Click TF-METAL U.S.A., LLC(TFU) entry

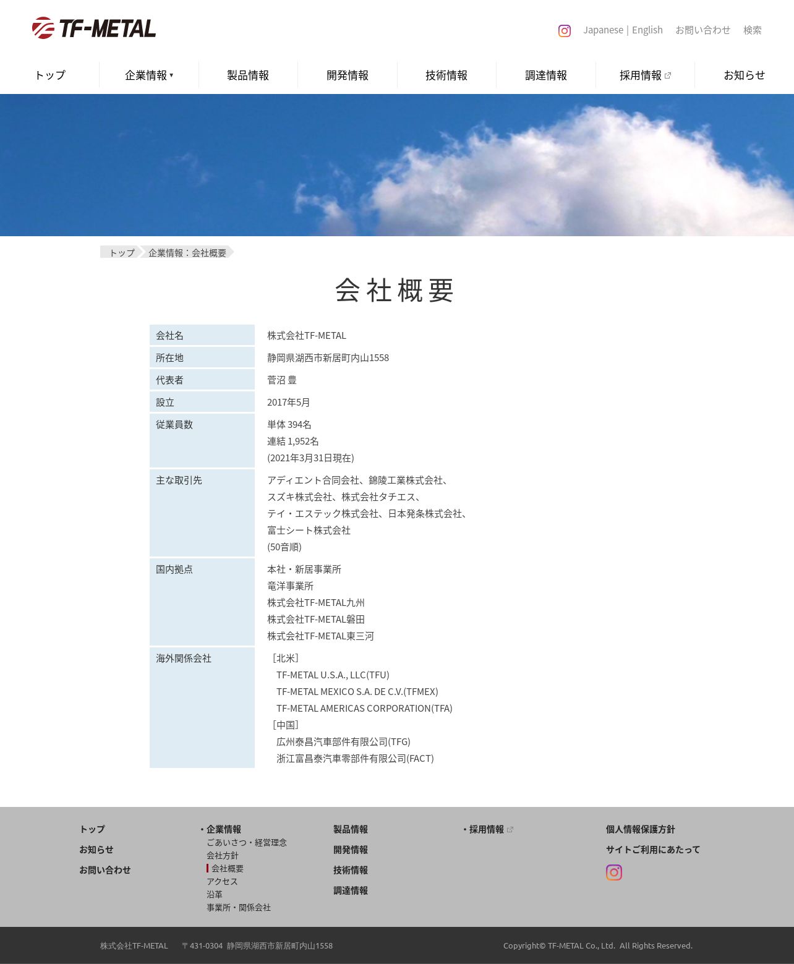[x=333, y=675]
